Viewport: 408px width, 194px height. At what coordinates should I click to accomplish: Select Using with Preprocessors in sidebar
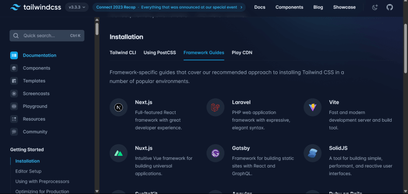[x=42, y=181]
